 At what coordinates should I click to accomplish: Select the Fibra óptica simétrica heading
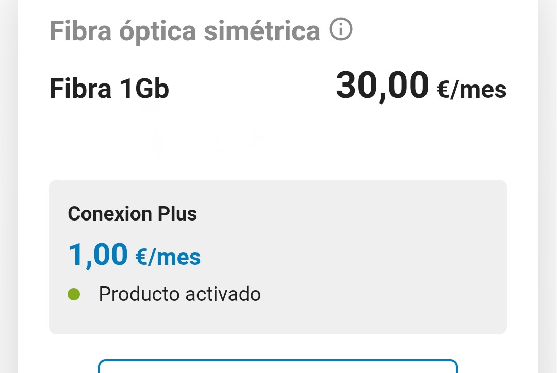coord(185,31)
